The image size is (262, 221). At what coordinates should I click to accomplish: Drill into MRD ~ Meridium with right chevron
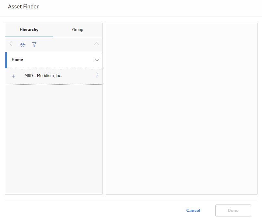point(97,74)
